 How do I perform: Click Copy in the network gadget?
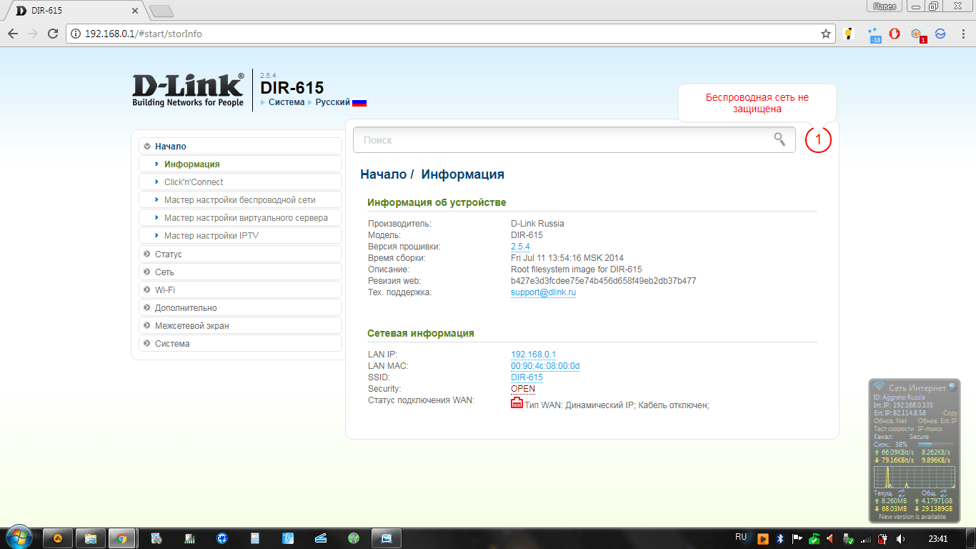click(x=950, y=413)
